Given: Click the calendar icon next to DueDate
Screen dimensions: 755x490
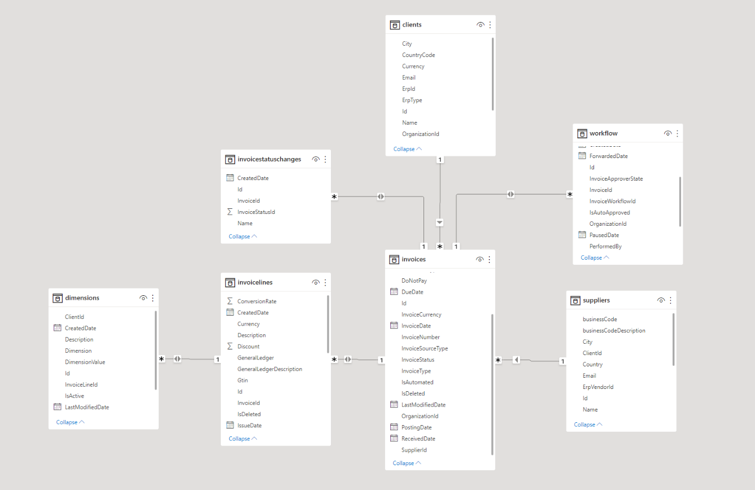Looking at the screenshot, I should point(394,292).
